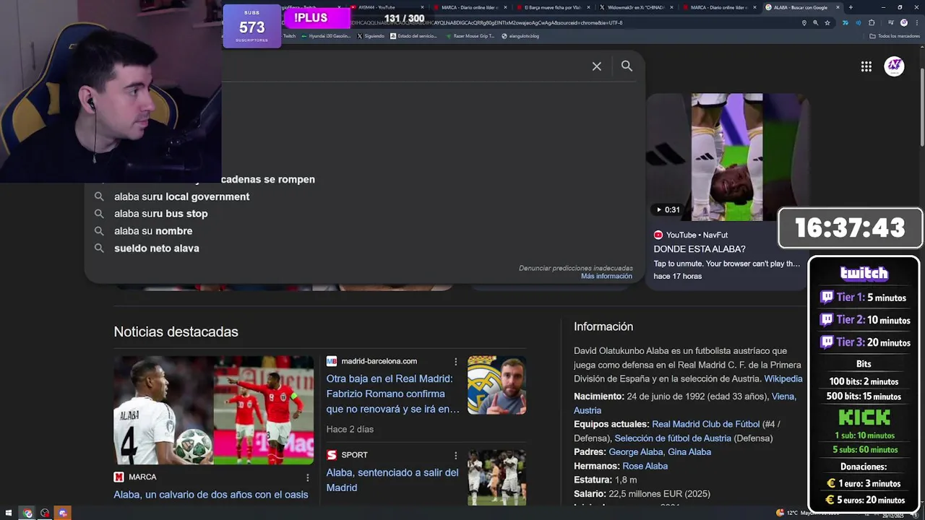The width and height of the screenshot is (925, 520).
Task: Open the purple app in the taskbar
Action: pos(63,513)
